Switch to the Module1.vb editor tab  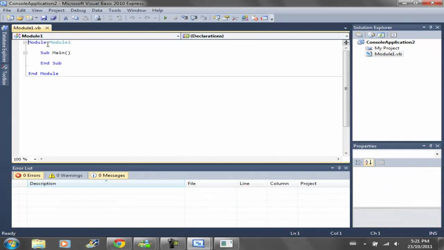pyautogui.click(x=27, y=28)
